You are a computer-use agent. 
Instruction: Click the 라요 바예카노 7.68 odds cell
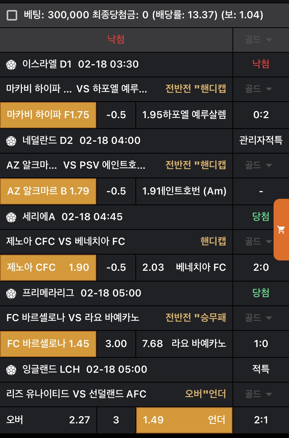coord(184,344)
